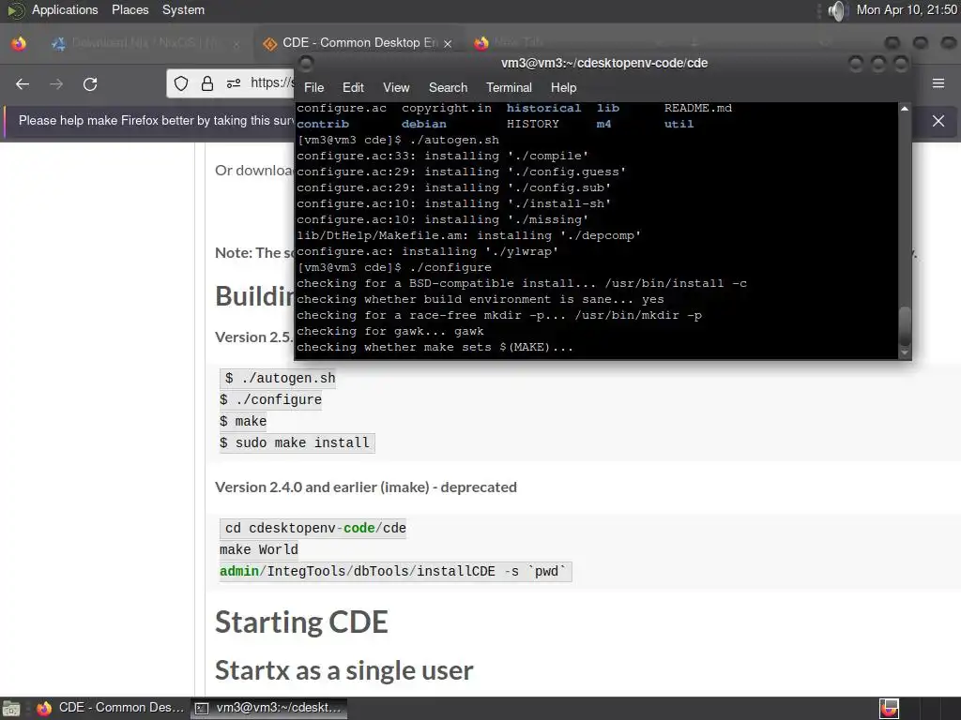The image size is (961, 720).
Task: Close the CDE browser tab
Action: click(x=448, y=43)
